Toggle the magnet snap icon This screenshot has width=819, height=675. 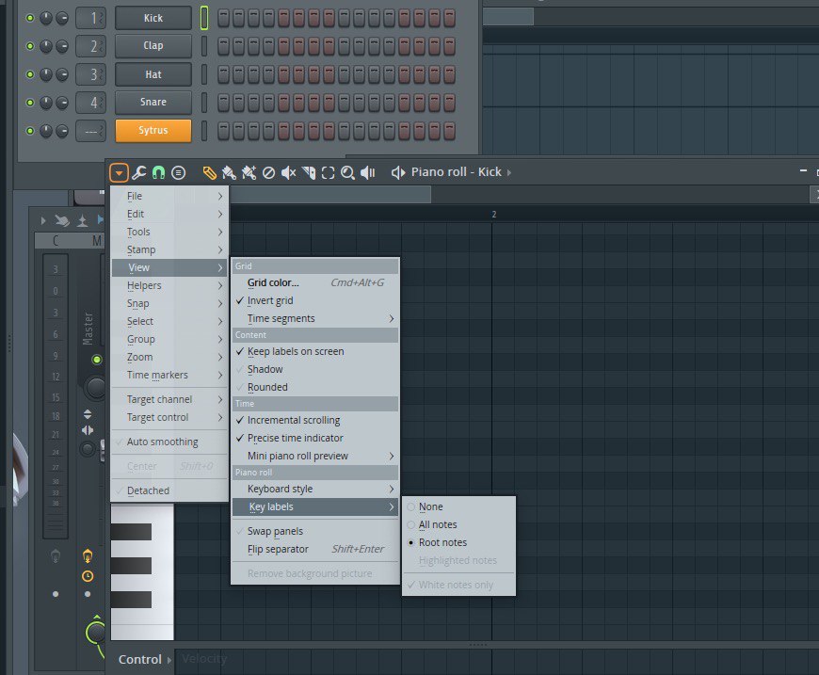point(158,172)
